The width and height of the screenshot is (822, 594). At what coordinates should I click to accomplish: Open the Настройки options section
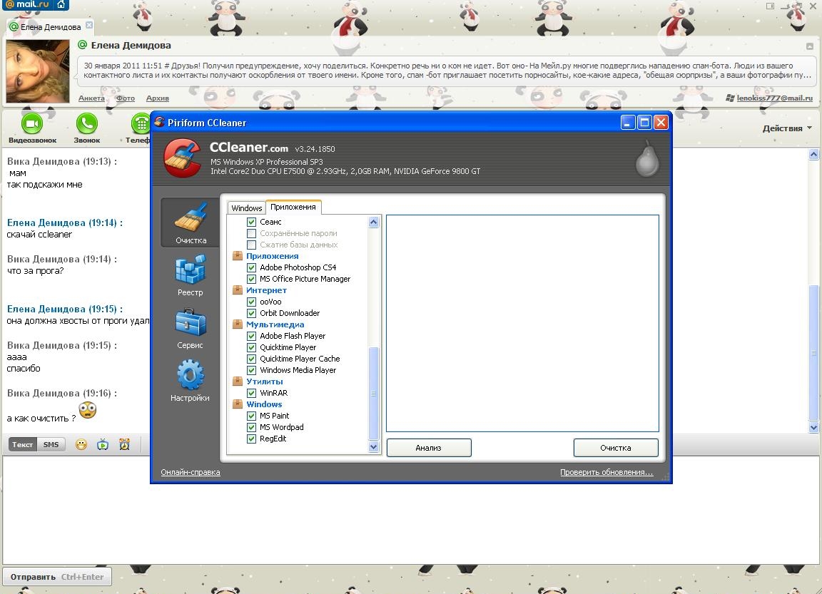click(x=191, y=380)
